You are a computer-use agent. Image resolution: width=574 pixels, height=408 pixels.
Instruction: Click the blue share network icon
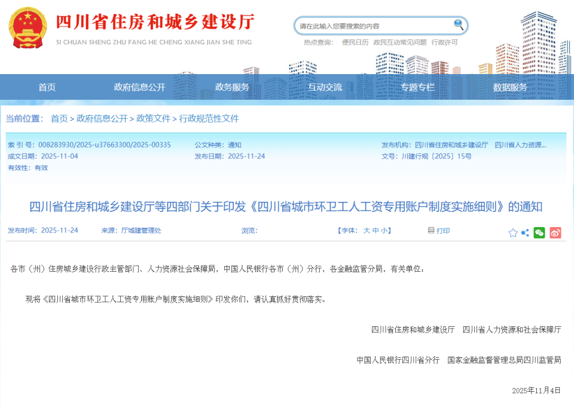point(526,232)
